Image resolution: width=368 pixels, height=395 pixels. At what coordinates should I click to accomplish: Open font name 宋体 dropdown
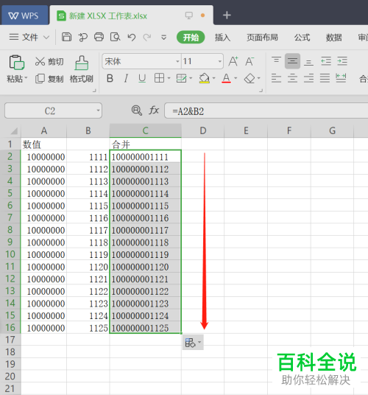(177, 61)
